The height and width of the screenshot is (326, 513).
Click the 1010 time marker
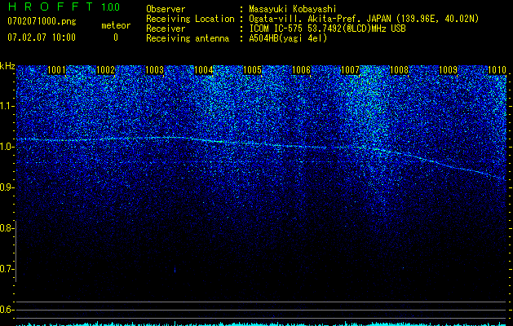[497, 70]
